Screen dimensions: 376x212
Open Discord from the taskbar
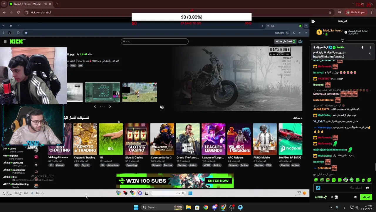(214, 207)
